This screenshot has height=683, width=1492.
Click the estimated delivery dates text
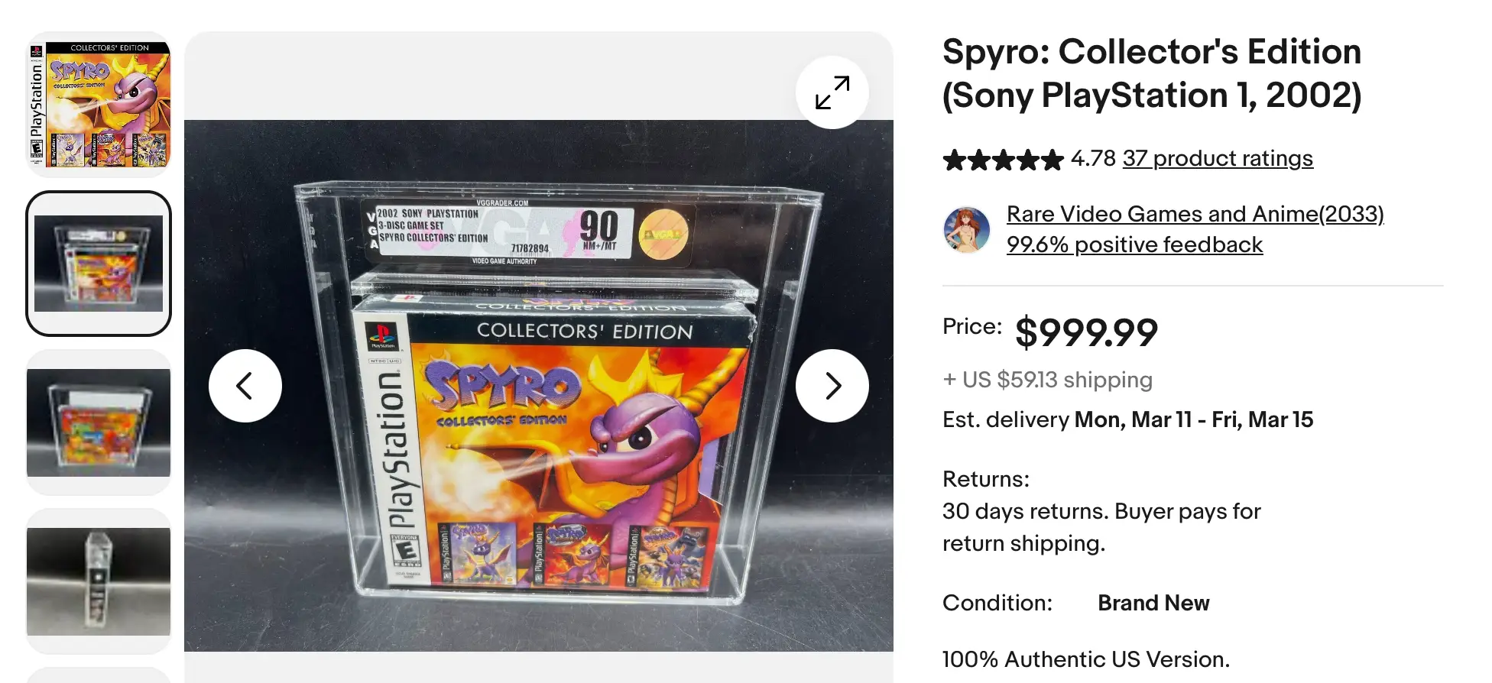click(x=1127, y=419)
